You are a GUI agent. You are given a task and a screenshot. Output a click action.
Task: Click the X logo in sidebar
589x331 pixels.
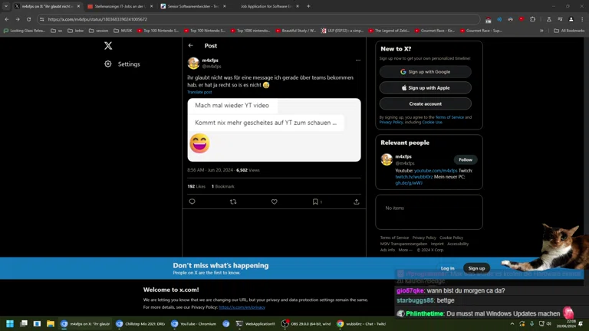(x=108, y=46)
